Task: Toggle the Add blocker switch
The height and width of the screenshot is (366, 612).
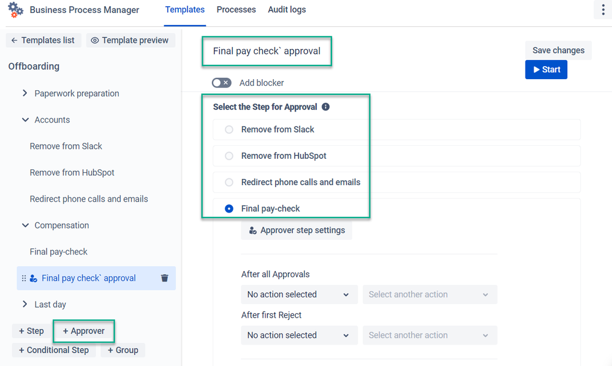Action: pyautogui.click(x=222, y=83)
